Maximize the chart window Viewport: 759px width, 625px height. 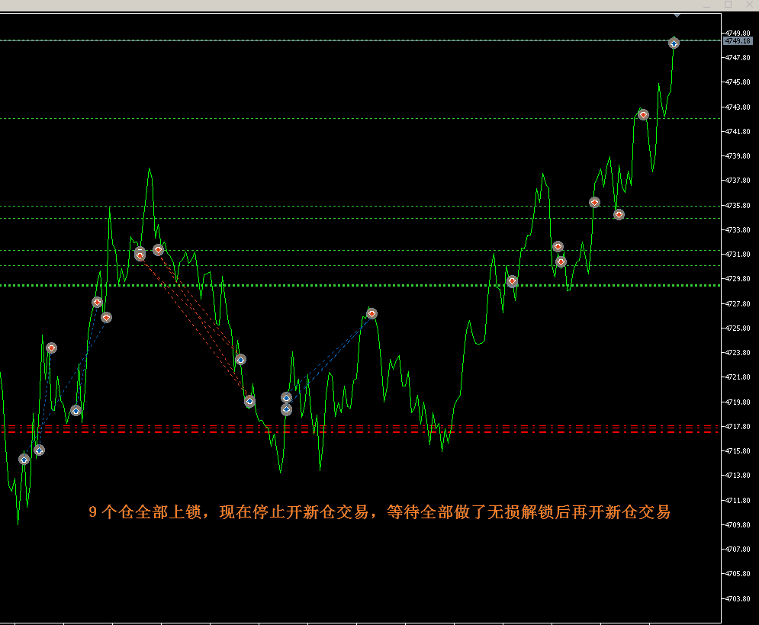[728, 5]
